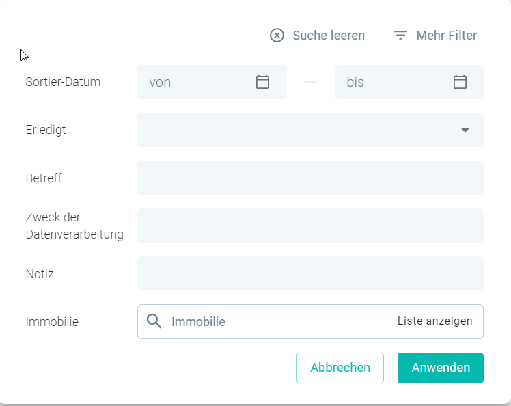Click the Immobilie row label on the left
The height and width of the screenshot is (406, 511).
(x=52, y=322)
